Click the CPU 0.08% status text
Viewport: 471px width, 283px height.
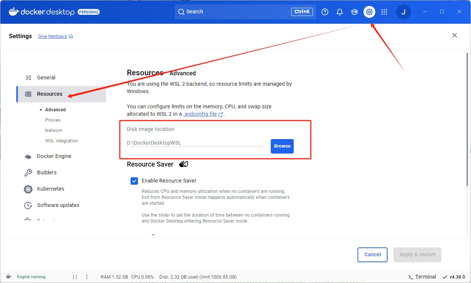(x=142, y=277)
